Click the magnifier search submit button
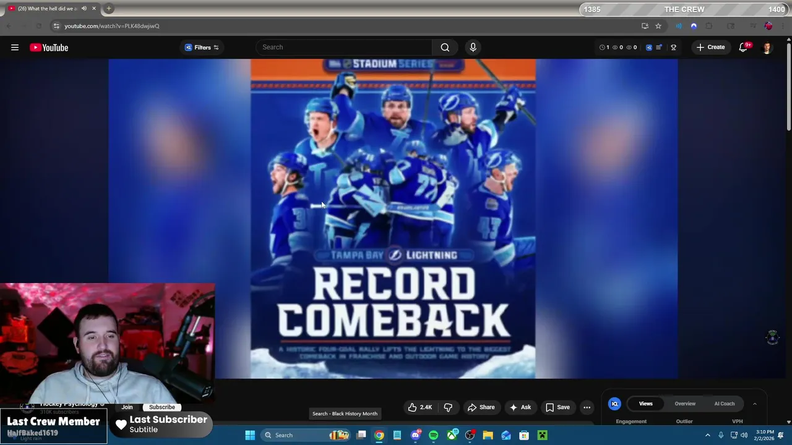792x445 pixels. [445, 48]
